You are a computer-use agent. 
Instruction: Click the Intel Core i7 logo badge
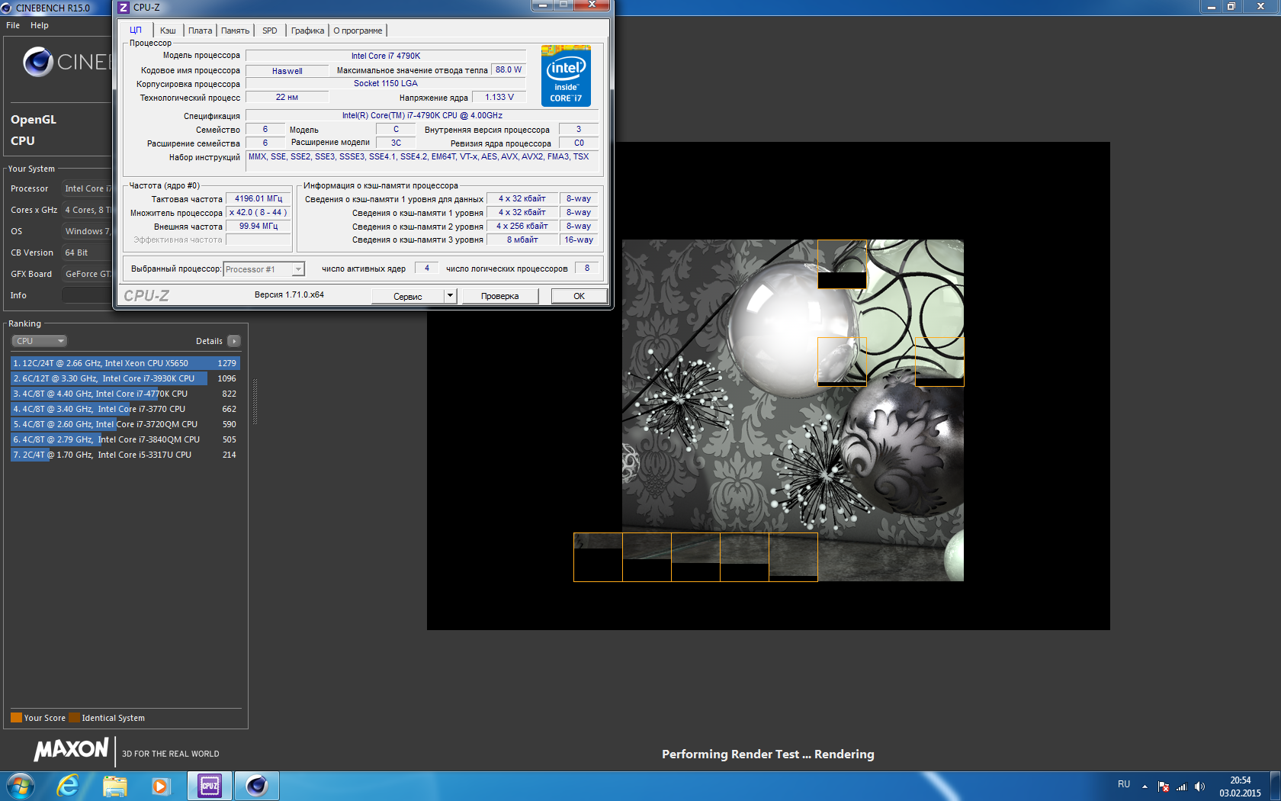(x=566, y=76)
